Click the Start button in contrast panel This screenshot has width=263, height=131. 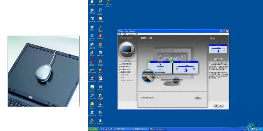198,98
